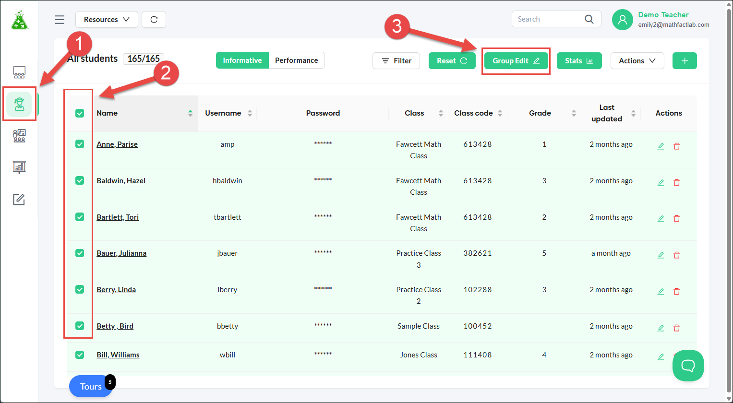Uncheck the checkbox for Berry, Linda
The image size is (733, 403).
pyautogui.click(x=80, y=289)
